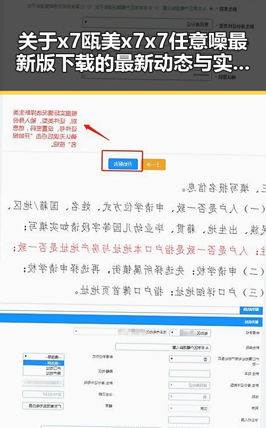Open the 性别 dropdown
266x428 pixels.
pyautogui.click(x=189, y=397)
